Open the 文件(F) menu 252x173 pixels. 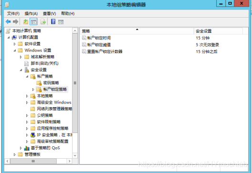coord(13,14)
